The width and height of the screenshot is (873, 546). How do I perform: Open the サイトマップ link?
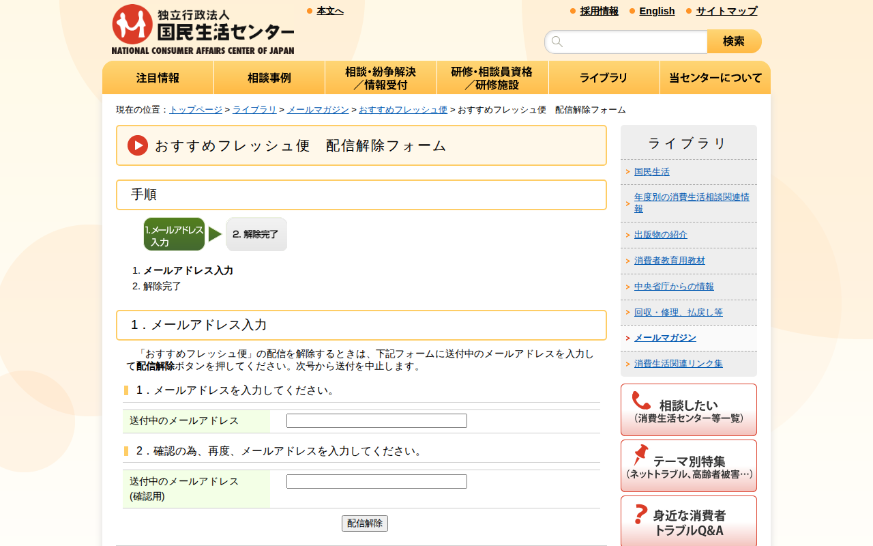tap(726, 11)
